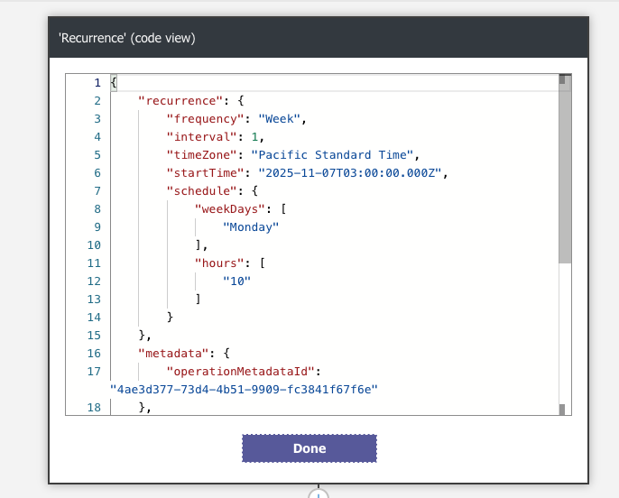Click the Done button
Image resolution: width=619 pixels, height=498 pixels.
point(309,448)
